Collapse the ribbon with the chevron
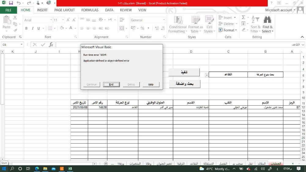The width and height of the screenshot is (306, 172). (x=302, y=37)
